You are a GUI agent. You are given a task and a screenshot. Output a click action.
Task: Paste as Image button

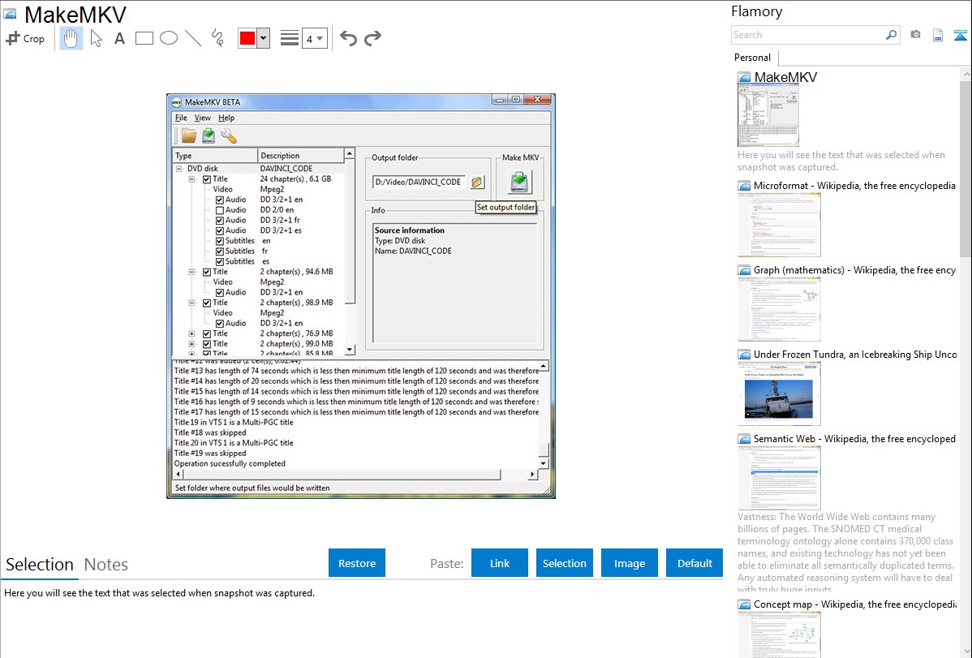pyautogui.click(x=629, y=563)
